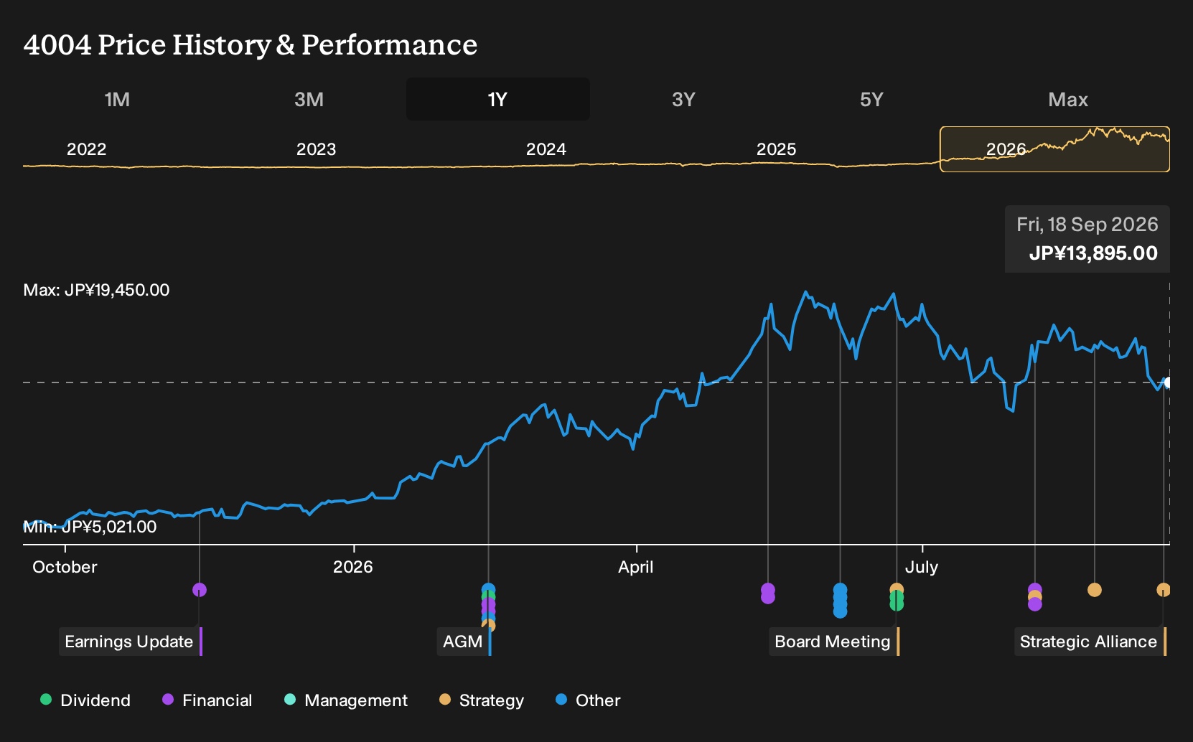Click the 4004 Price History & Performance heading
This screenshot has height=742, width=1193.
(x=251, y=44)
